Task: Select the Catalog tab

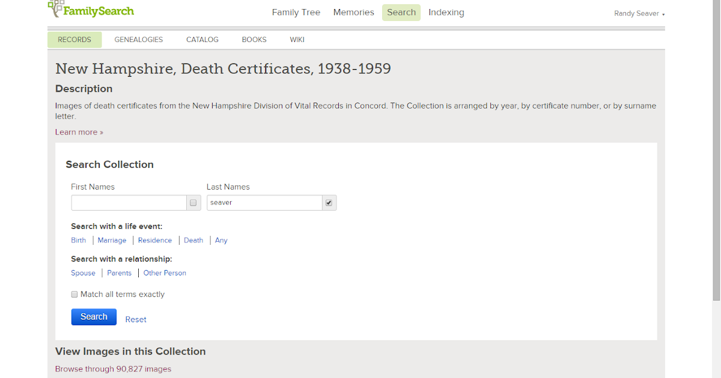Action: [202, 40]
